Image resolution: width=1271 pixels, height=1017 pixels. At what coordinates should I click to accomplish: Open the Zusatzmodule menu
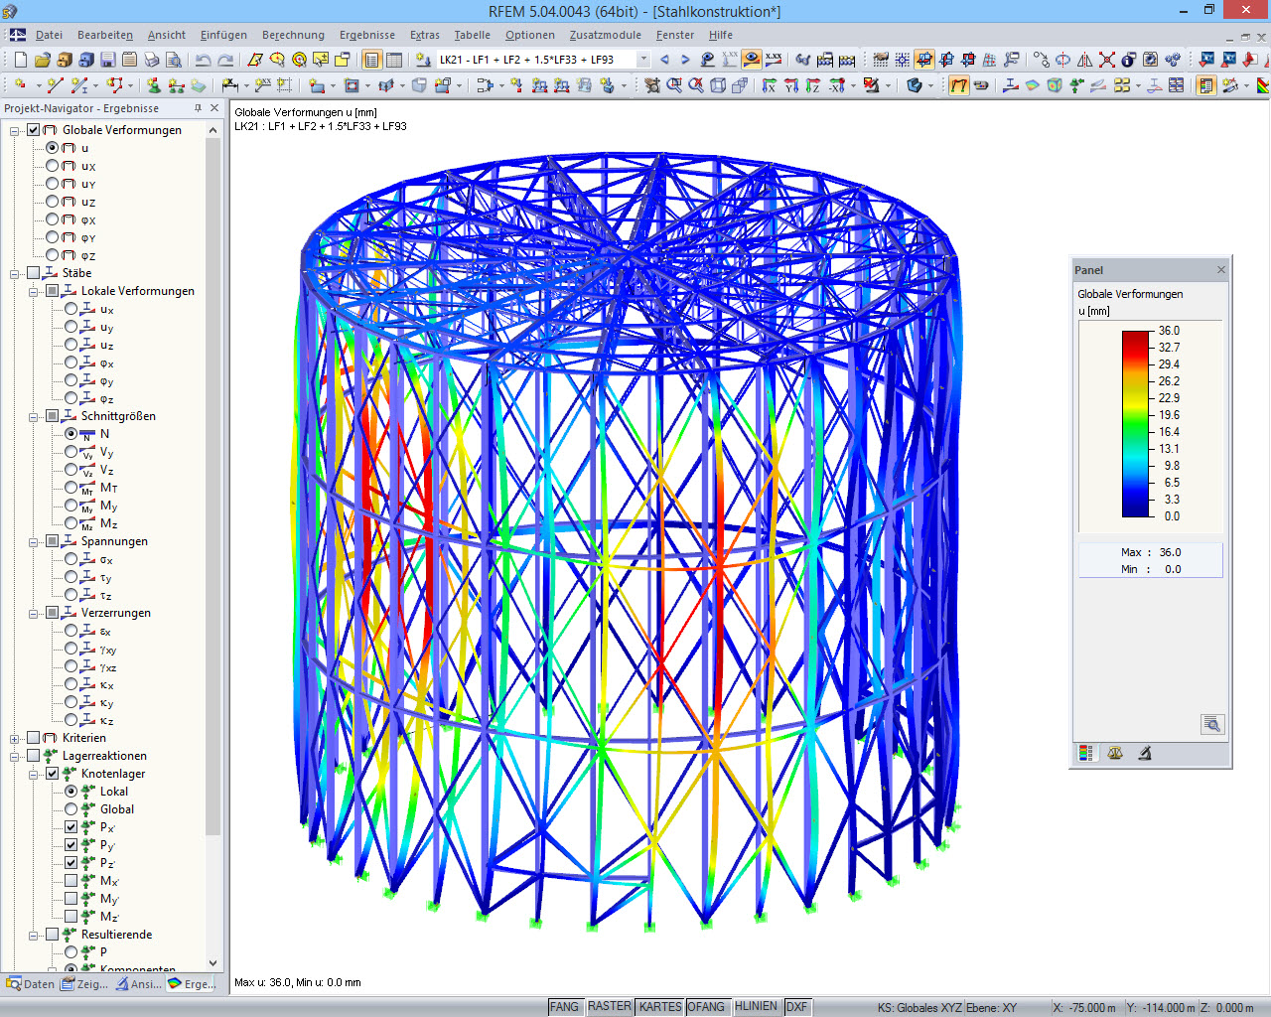606,35
